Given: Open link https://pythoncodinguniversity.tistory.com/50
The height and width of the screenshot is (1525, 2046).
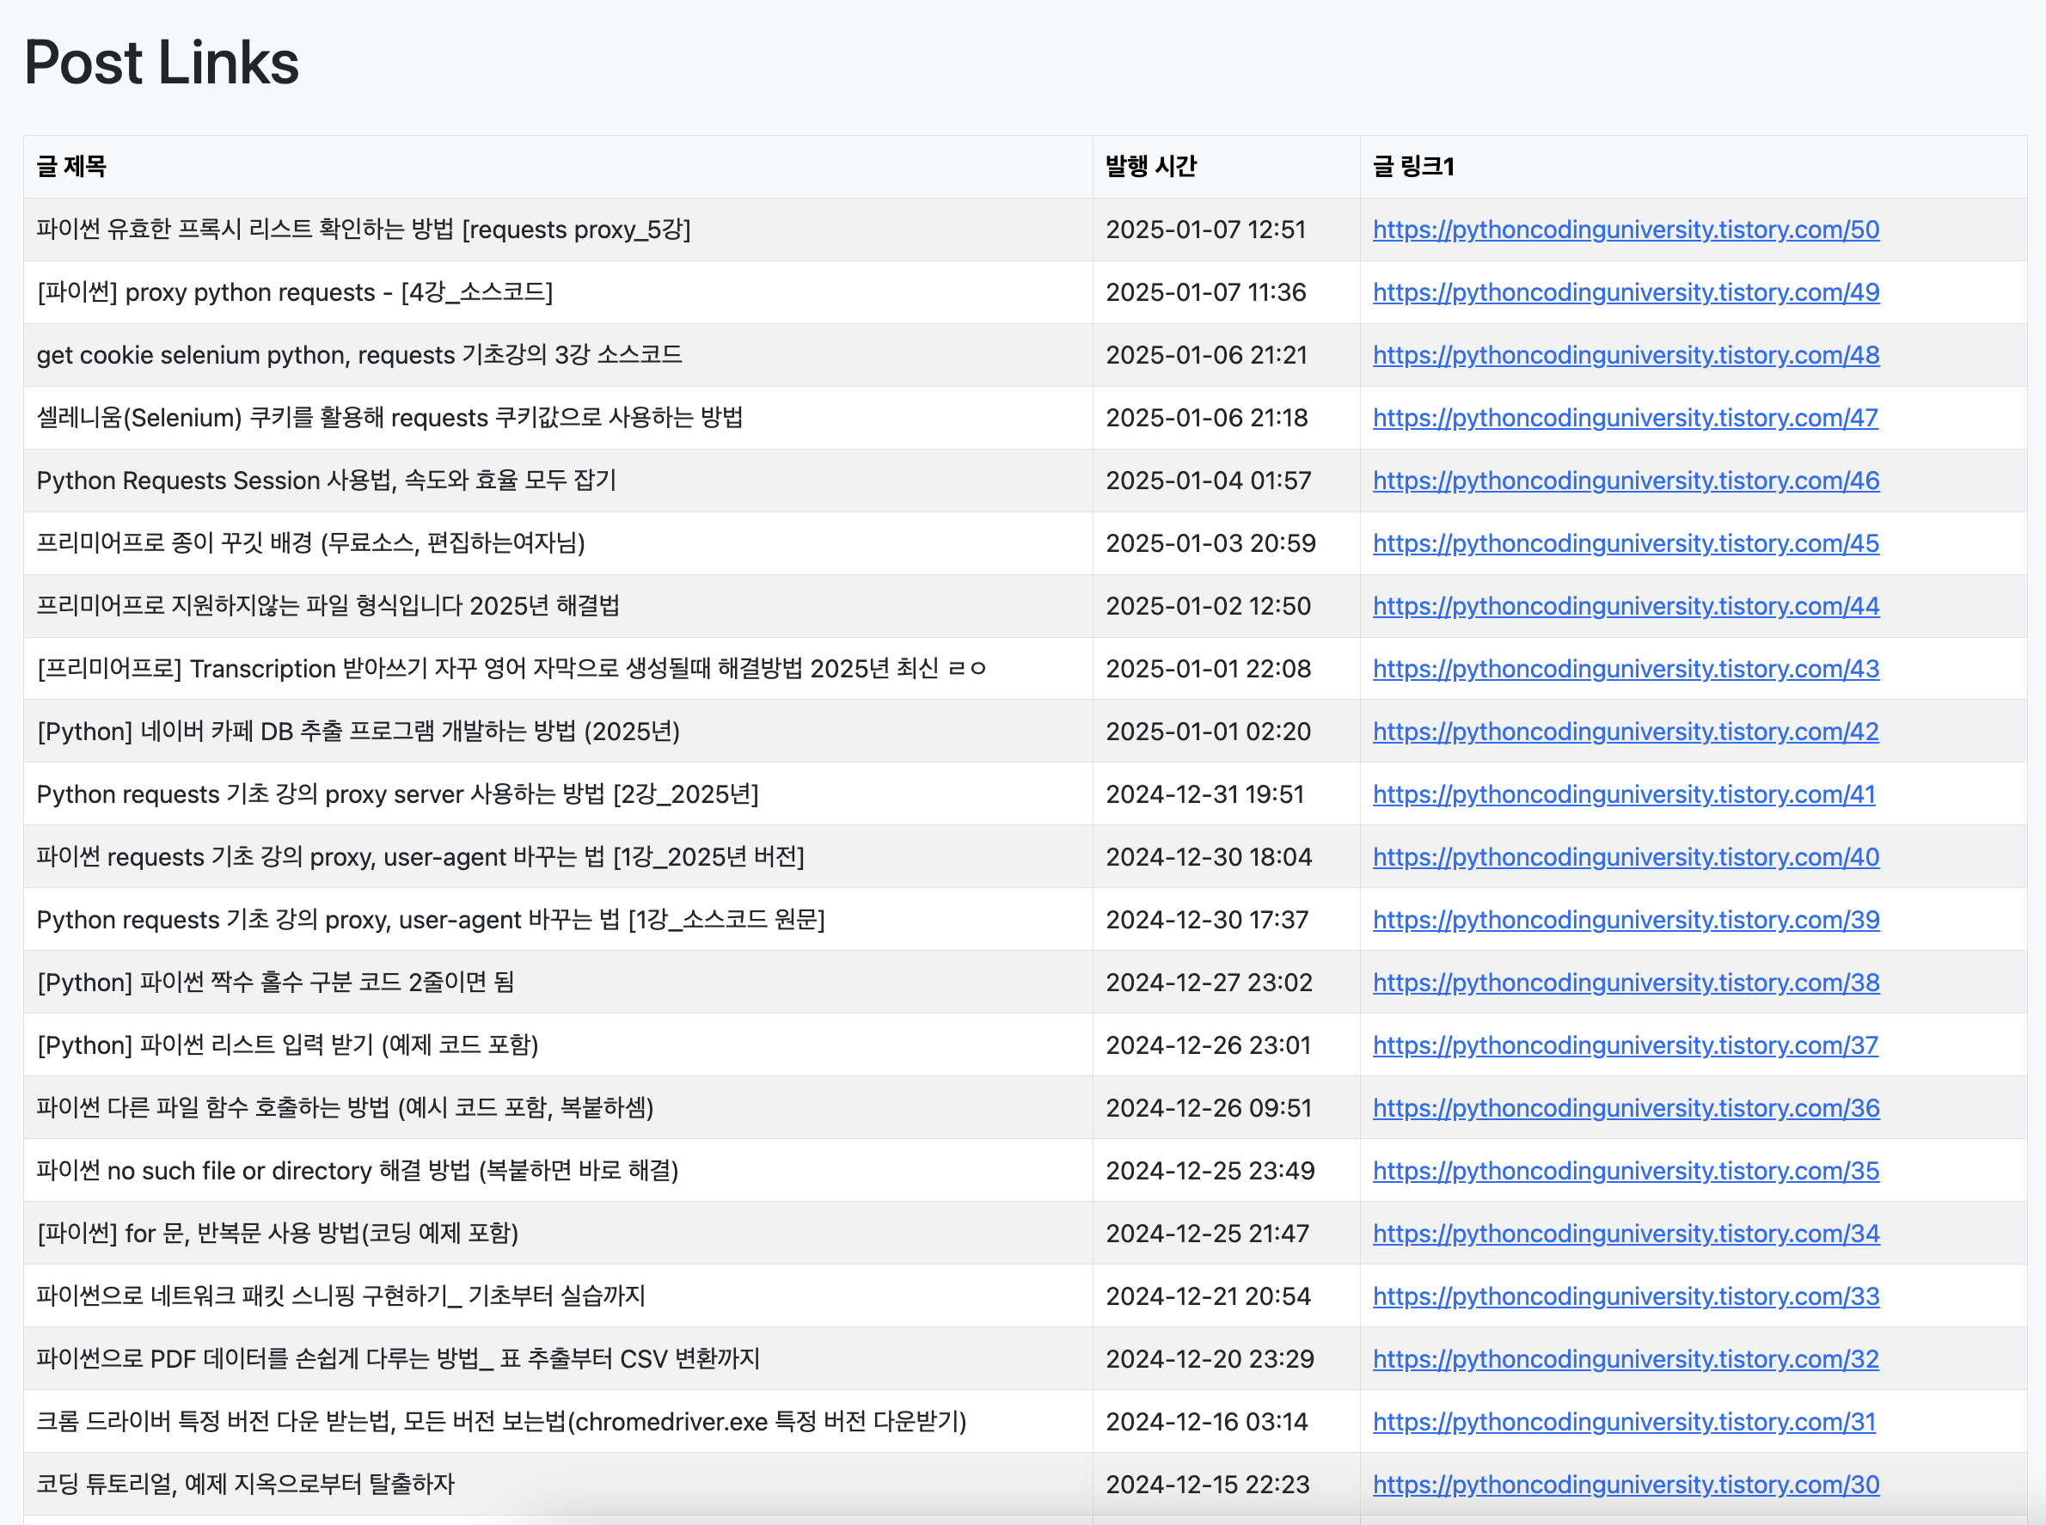Looking at the screenshot, I should [1625, 229].
